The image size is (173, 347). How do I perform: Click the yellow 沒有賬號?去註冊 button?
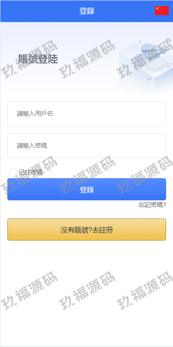tap(86, 229)
